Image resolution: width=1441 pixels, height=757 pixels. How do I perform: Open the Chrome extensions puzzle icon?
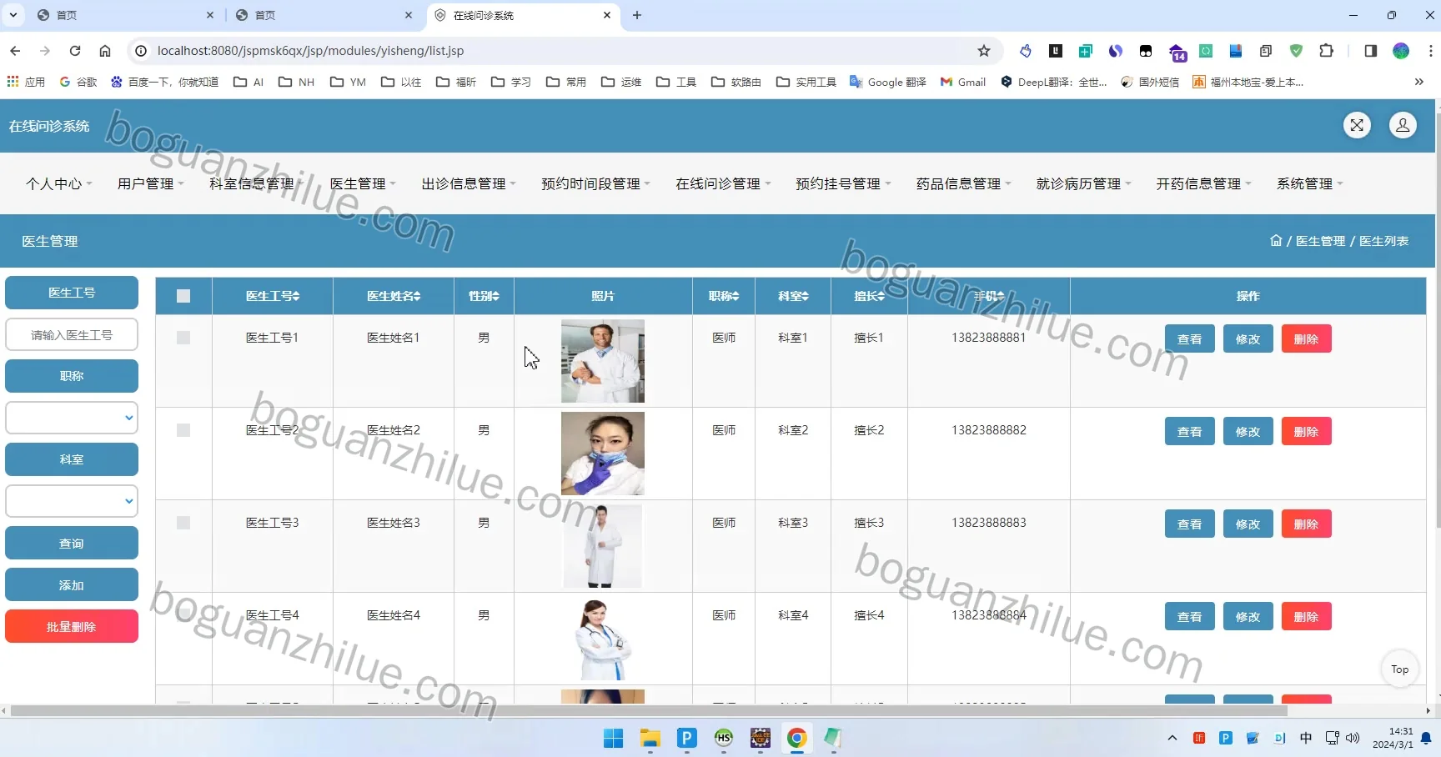coord(1326,51)
